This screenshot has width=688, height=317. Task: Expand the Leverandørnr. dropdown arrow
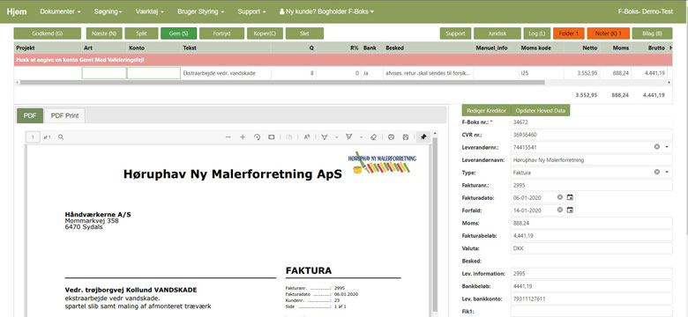click(x=667, y=147)
